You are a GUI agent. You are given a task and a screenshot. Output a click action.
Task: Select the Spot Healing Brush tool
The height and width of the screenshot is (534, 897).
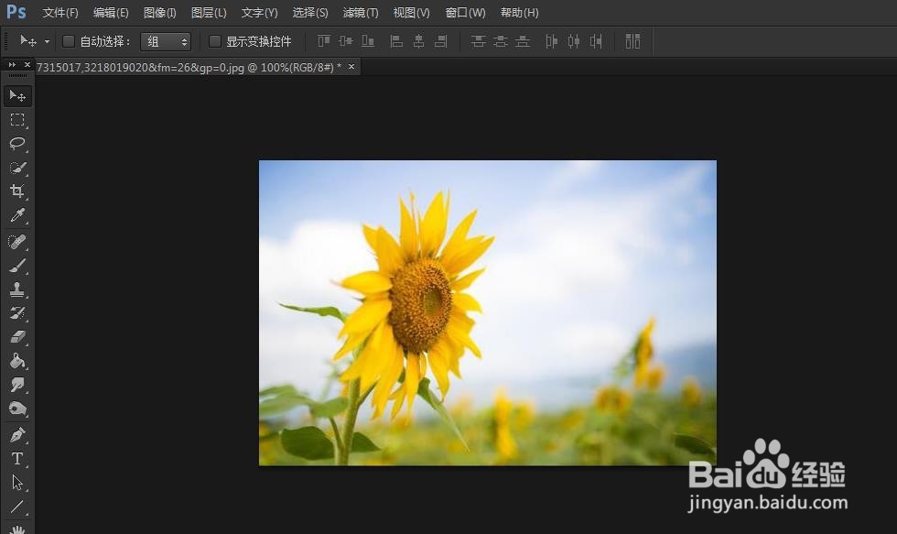(x=17, y=242)
